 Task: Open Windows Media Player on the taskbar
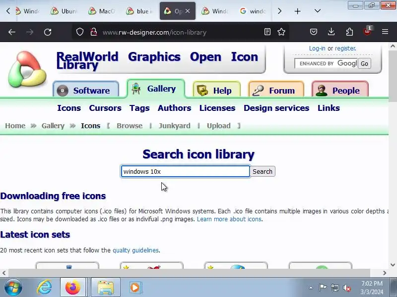click(x=134, y=288)
